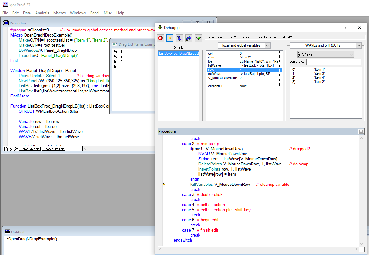Click the InsertPoints code line in debugger

click(x=225, y=169)
